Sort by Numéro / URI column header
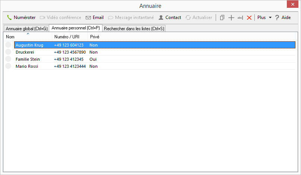 (69, 37)
